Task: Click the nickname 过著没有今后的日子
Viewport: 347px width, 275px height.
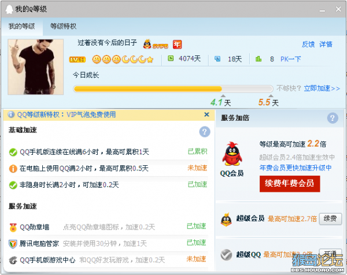Action: [x=108, y=43]
